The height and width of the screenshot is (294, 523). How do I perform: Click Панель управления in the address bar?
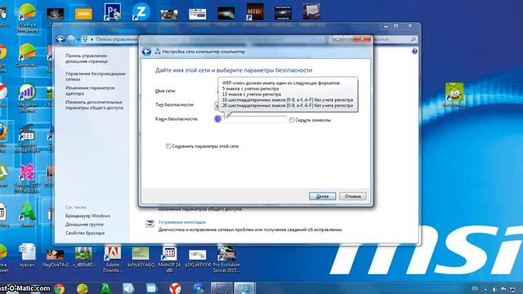click(x=116, y=40)
